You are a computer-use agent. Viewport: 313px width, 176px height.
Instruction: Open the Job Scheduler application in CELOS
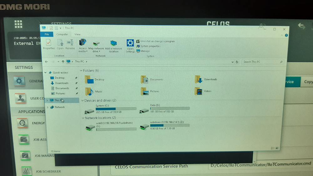[x=41, y=171]
